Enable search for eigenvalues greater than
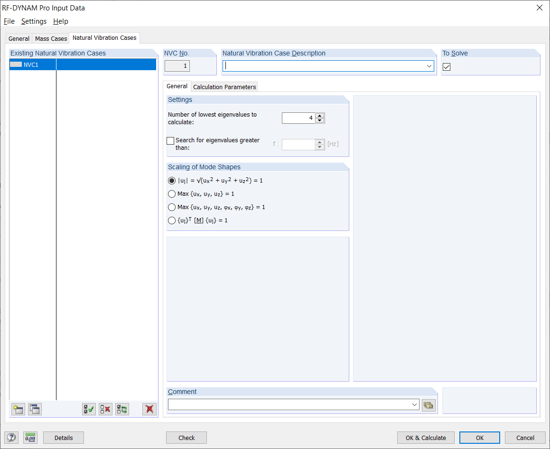Image resolution: width=550 pixels, height=449 pixels. (x=170, y=141)
